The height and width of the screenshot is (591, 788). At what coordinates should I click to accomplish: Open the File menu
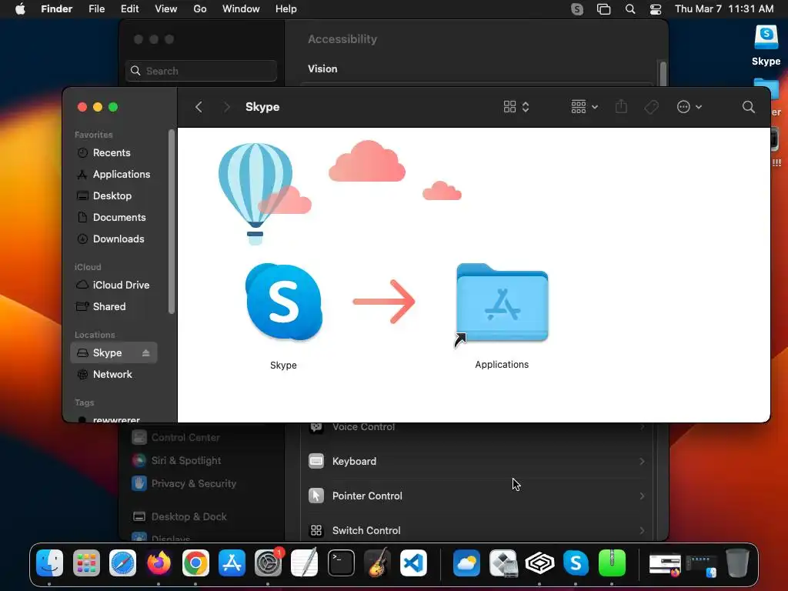(96, 9)
